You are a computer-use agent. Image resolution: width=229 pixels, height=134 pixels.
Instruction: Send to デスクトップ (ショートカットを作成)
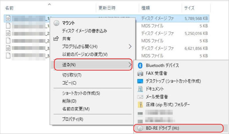pos(173,81)
